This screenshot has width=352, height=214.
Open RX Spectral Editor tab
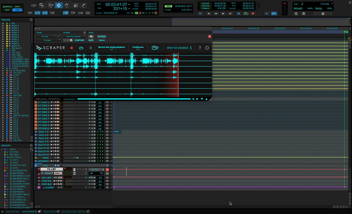coord(74,212)
